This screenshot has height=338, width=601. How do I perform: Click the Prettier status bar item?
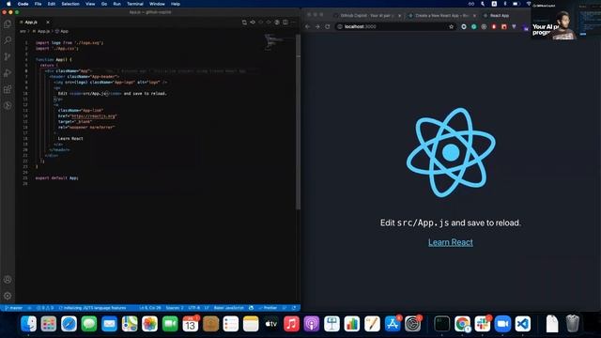tap(268, 308)
